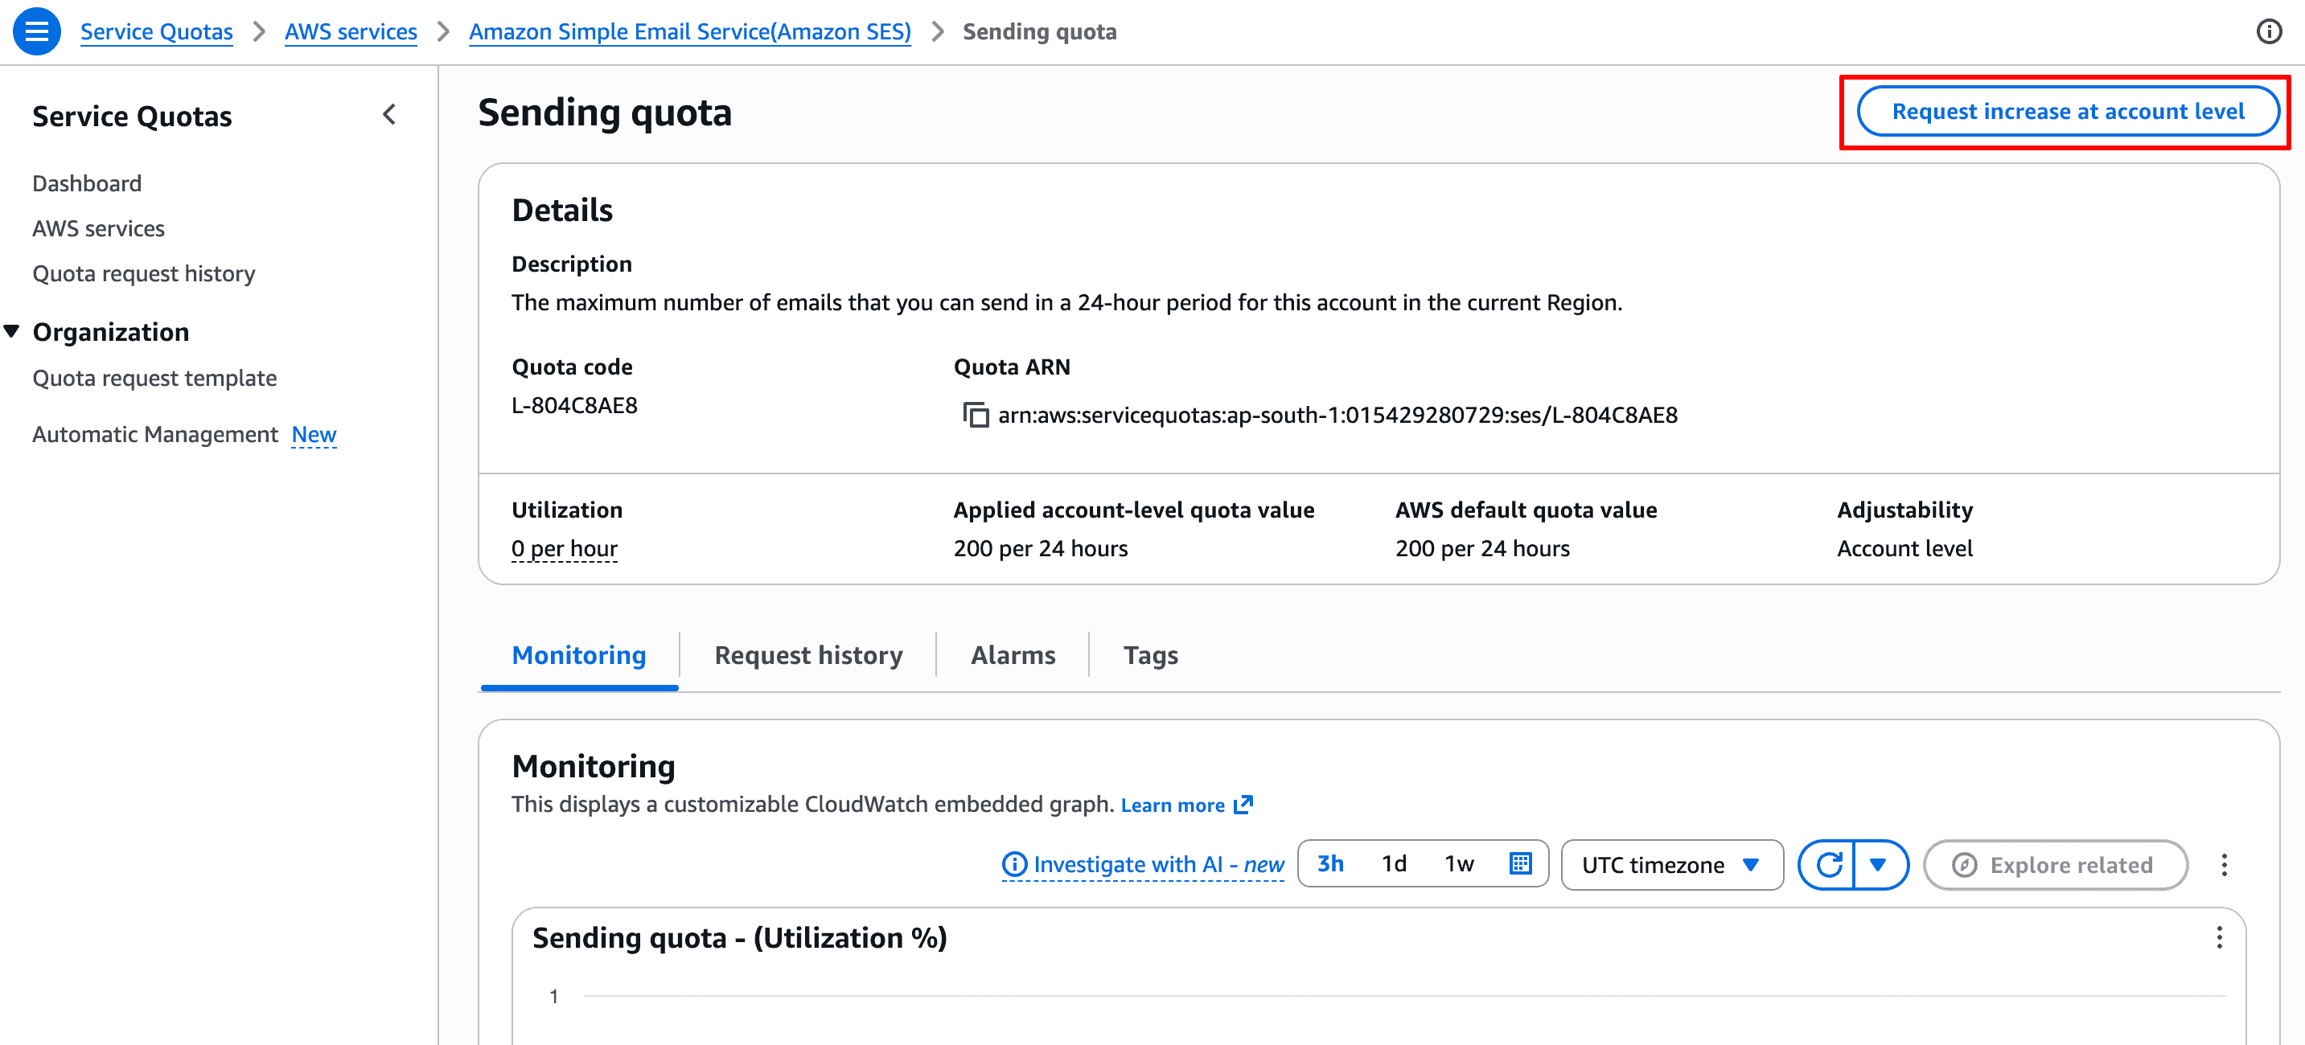Open Amazon Simple Email Service breadcrumb
The width and height of the screenshot is (2305, 1045).
690,31
